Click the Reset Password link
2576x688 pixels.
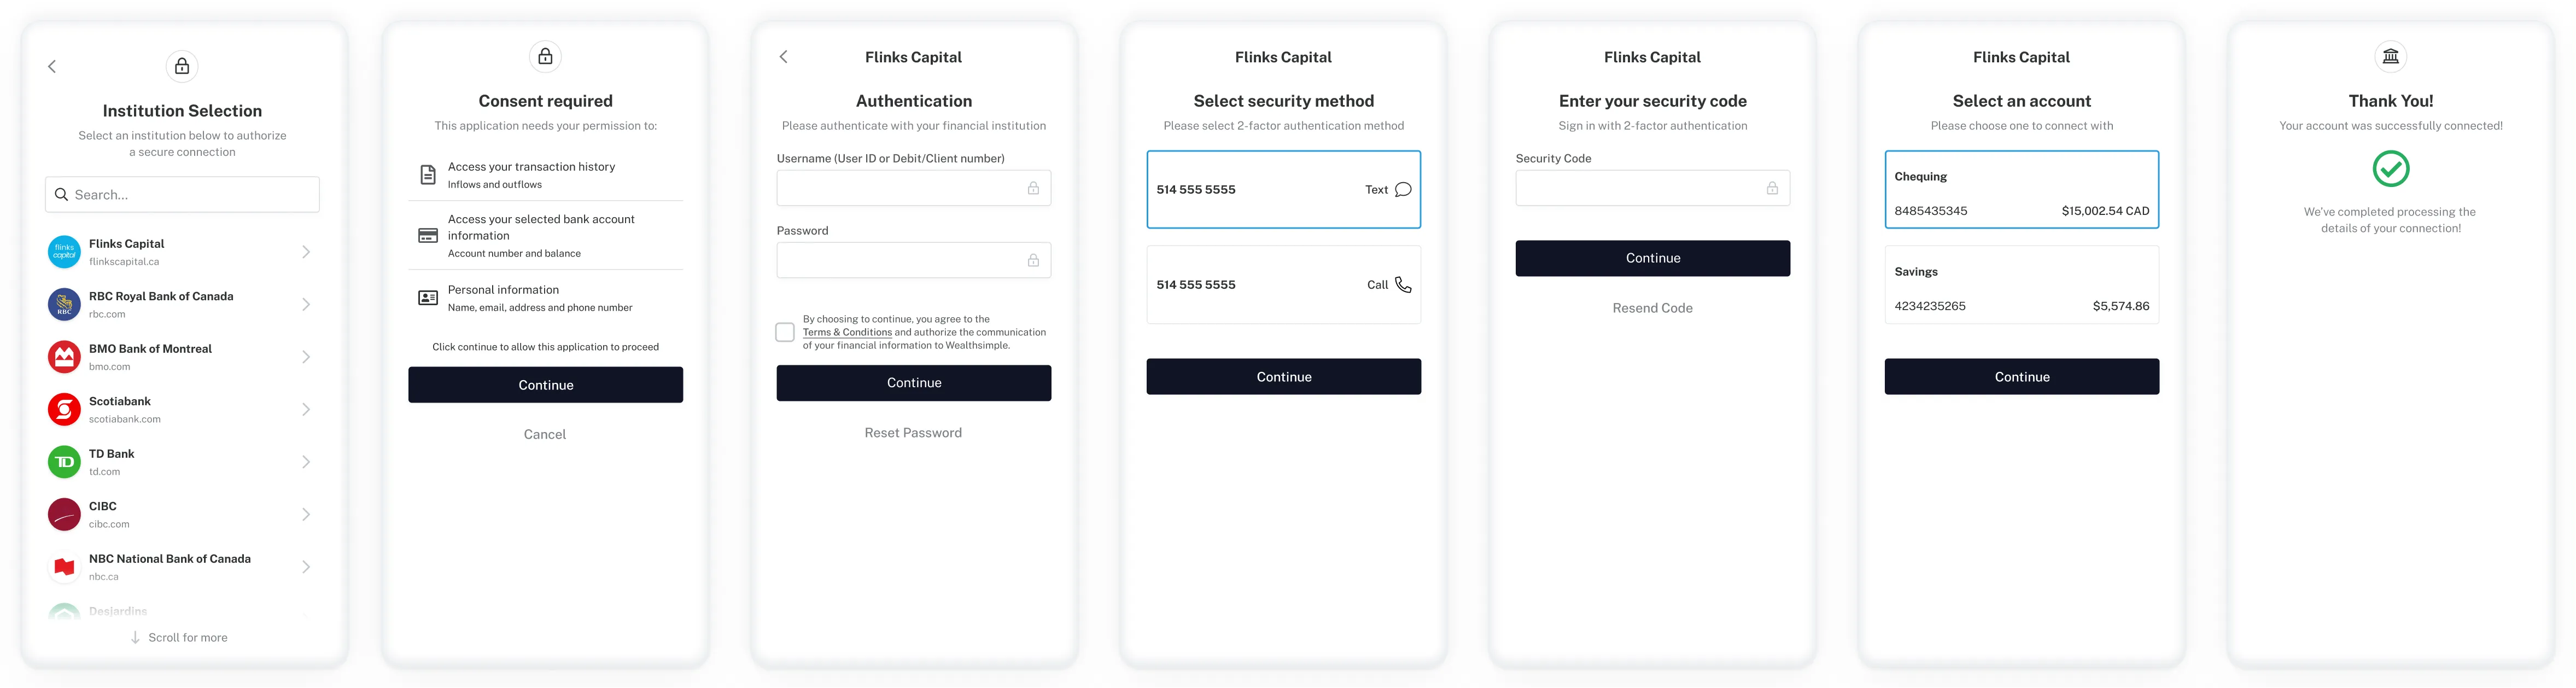point(913,432)
